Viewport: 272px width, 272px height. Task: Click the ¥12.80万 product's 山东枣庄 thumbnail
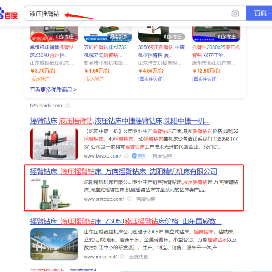tap(216, 34)
